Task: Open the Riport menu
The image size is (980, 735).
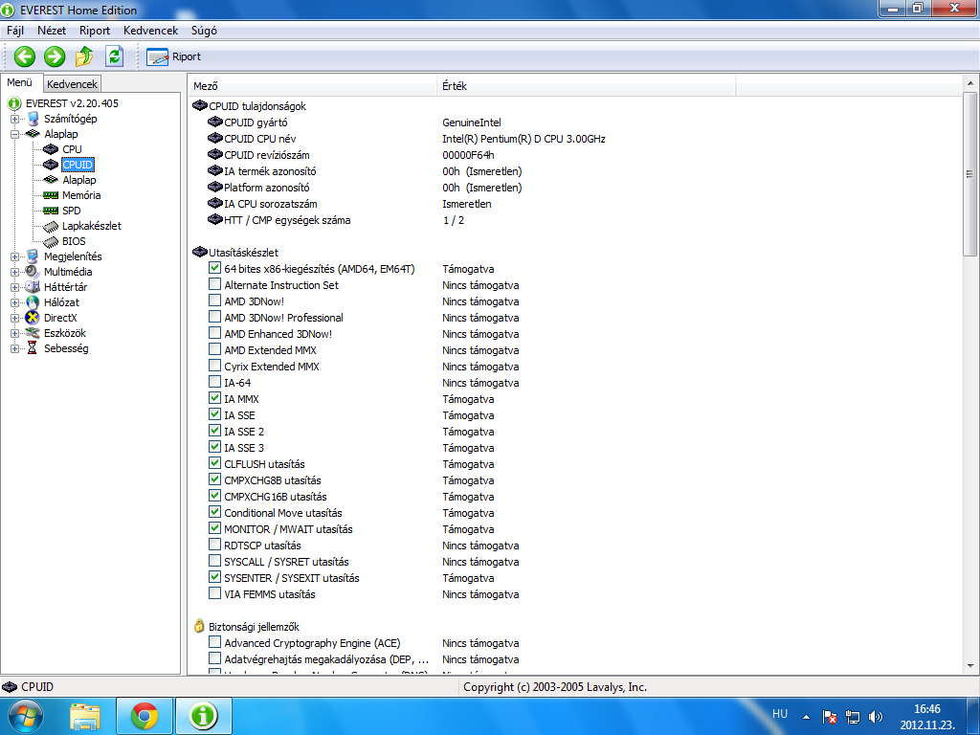Action: click(x=95, y=30)
